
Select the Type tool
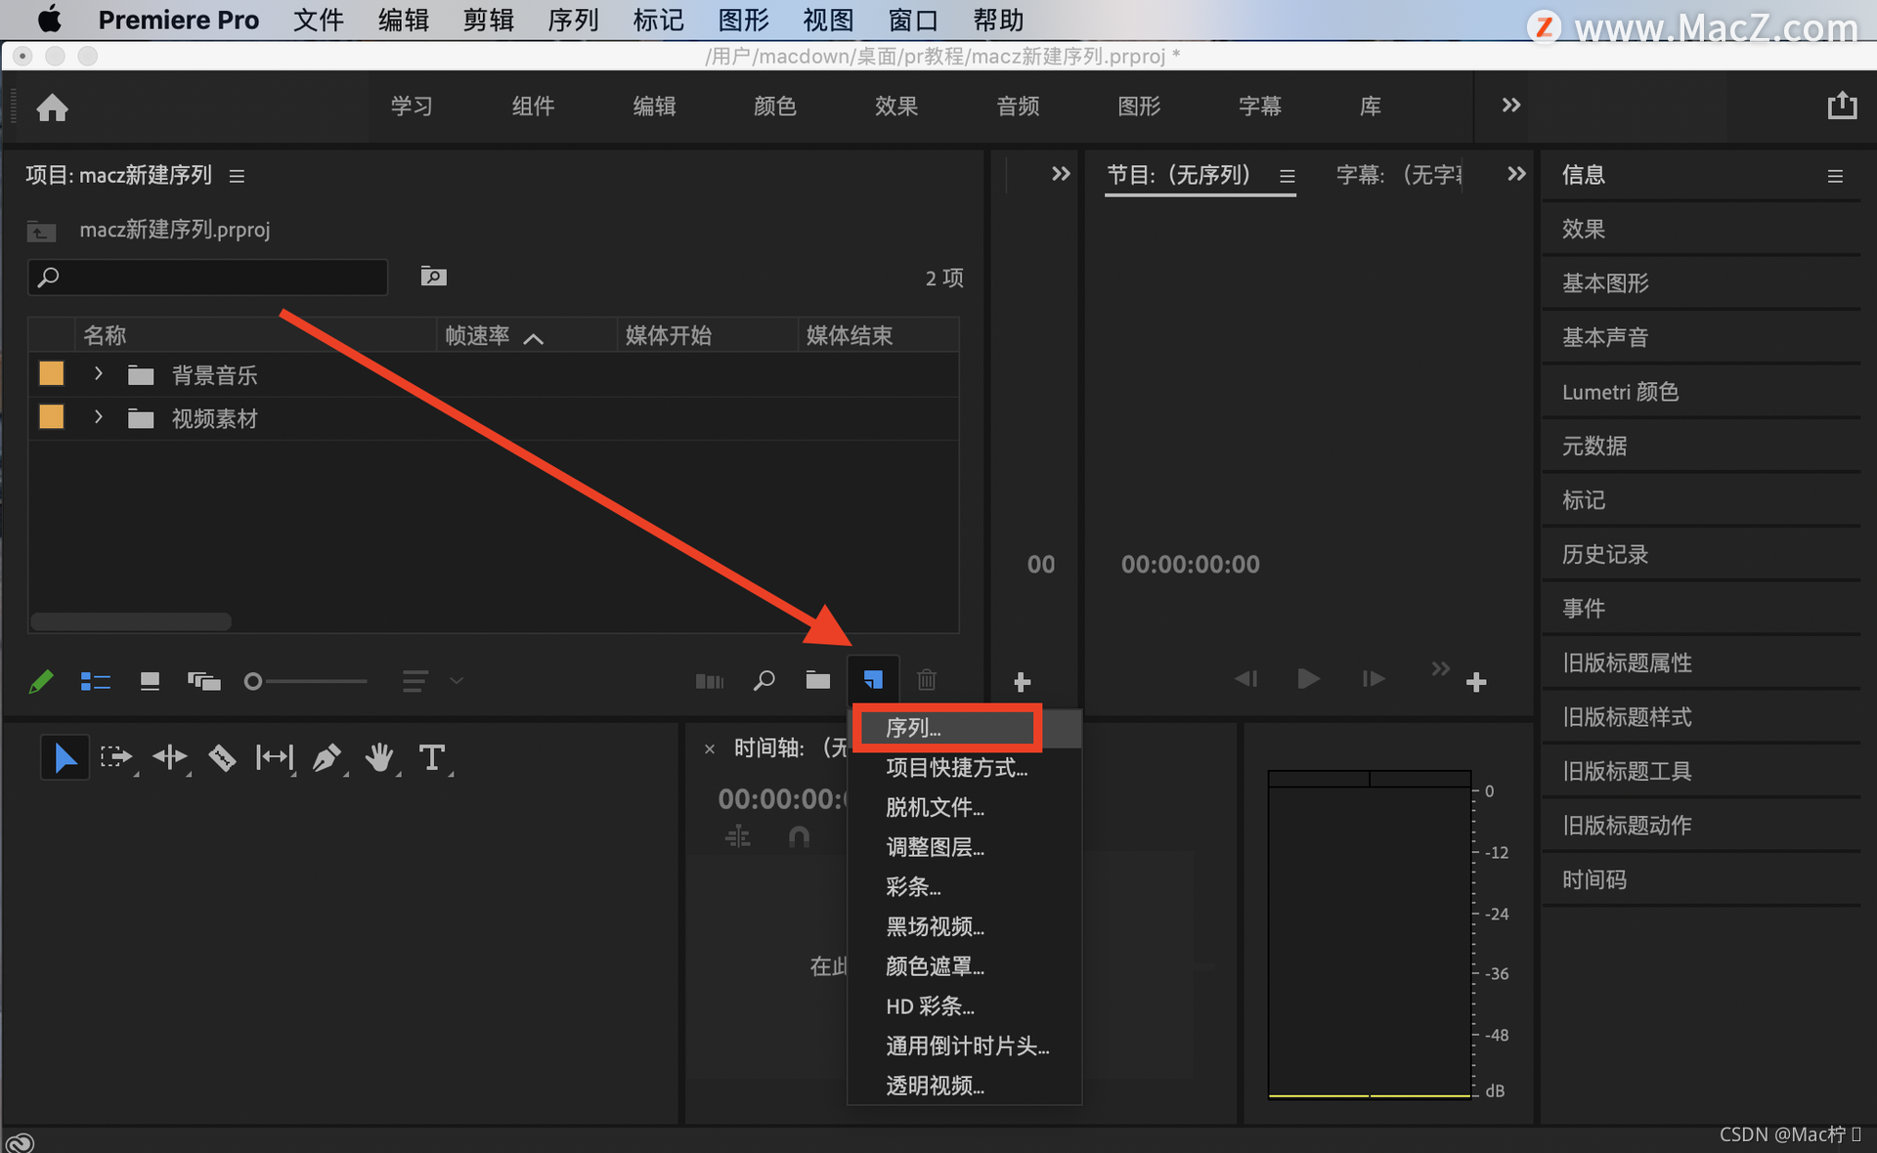coord(431,757)
